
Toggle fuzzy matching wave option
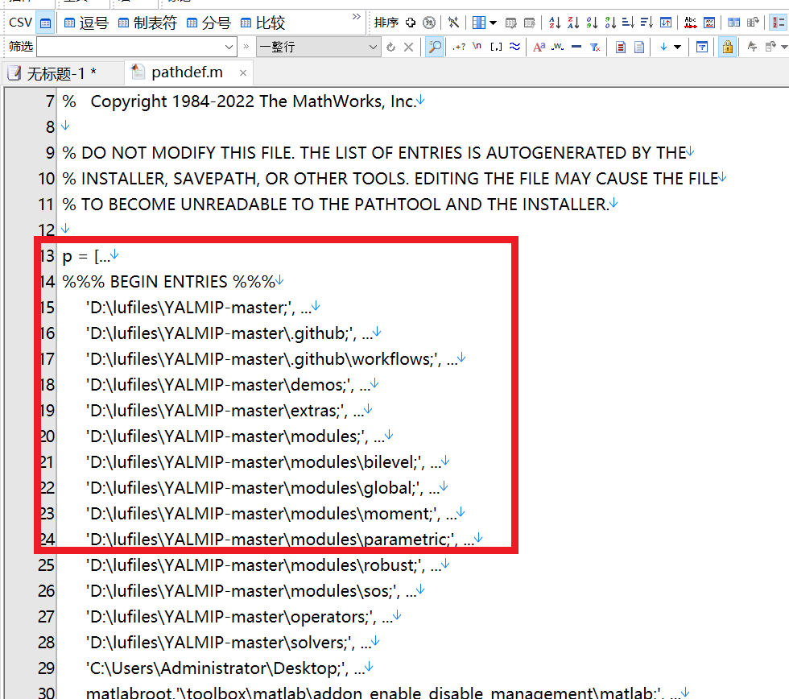point(514,47)
